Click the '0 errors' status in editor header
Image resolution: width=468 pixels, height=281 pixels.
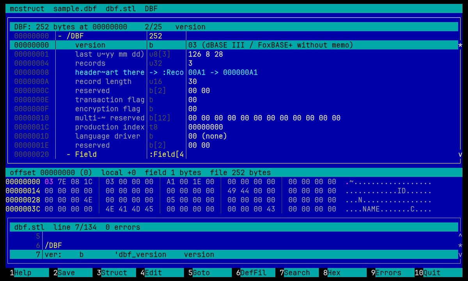(123, 227)
